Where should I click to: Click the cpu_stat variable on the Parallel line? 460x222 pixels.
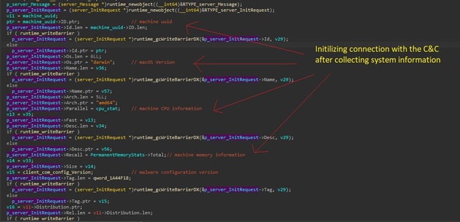108,109
